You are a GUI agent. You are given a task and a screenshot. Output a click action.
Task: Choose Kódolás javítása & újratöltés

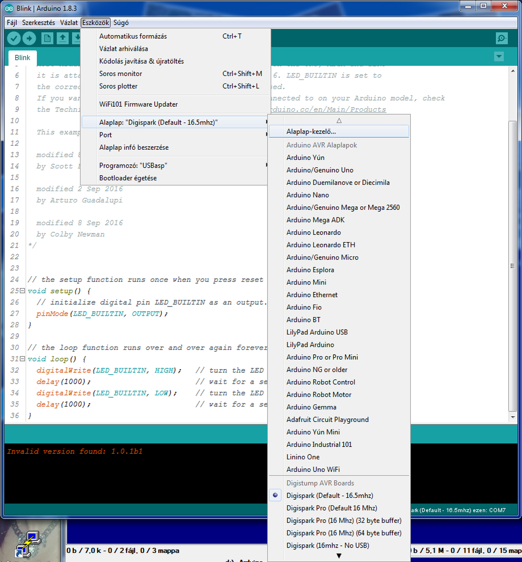(174, 61)
